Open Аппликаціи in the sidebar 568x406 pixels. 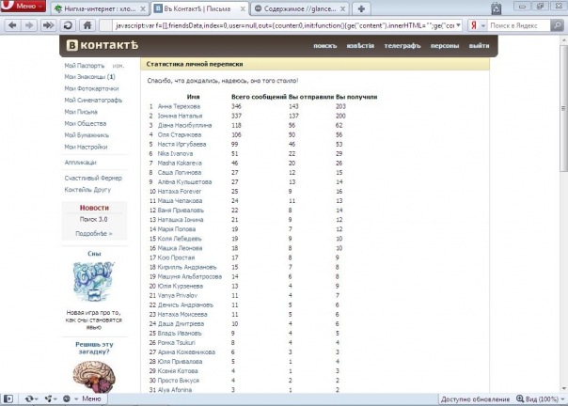(80, 163)
